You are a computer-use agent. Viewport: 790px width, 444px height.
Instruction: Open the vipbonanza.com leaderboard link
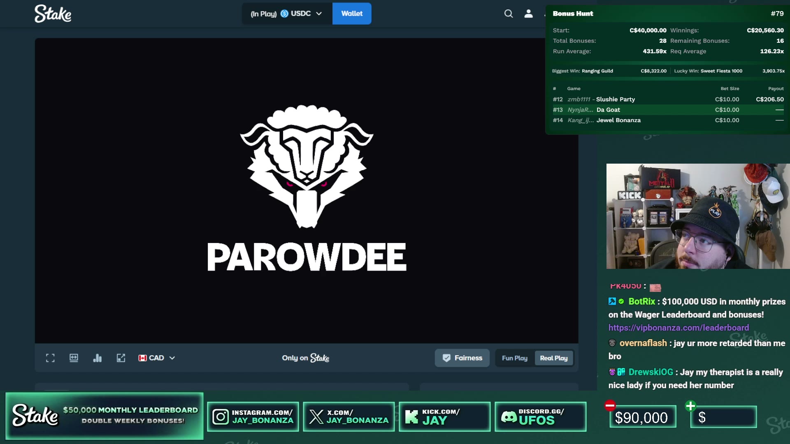coord(678,328)
